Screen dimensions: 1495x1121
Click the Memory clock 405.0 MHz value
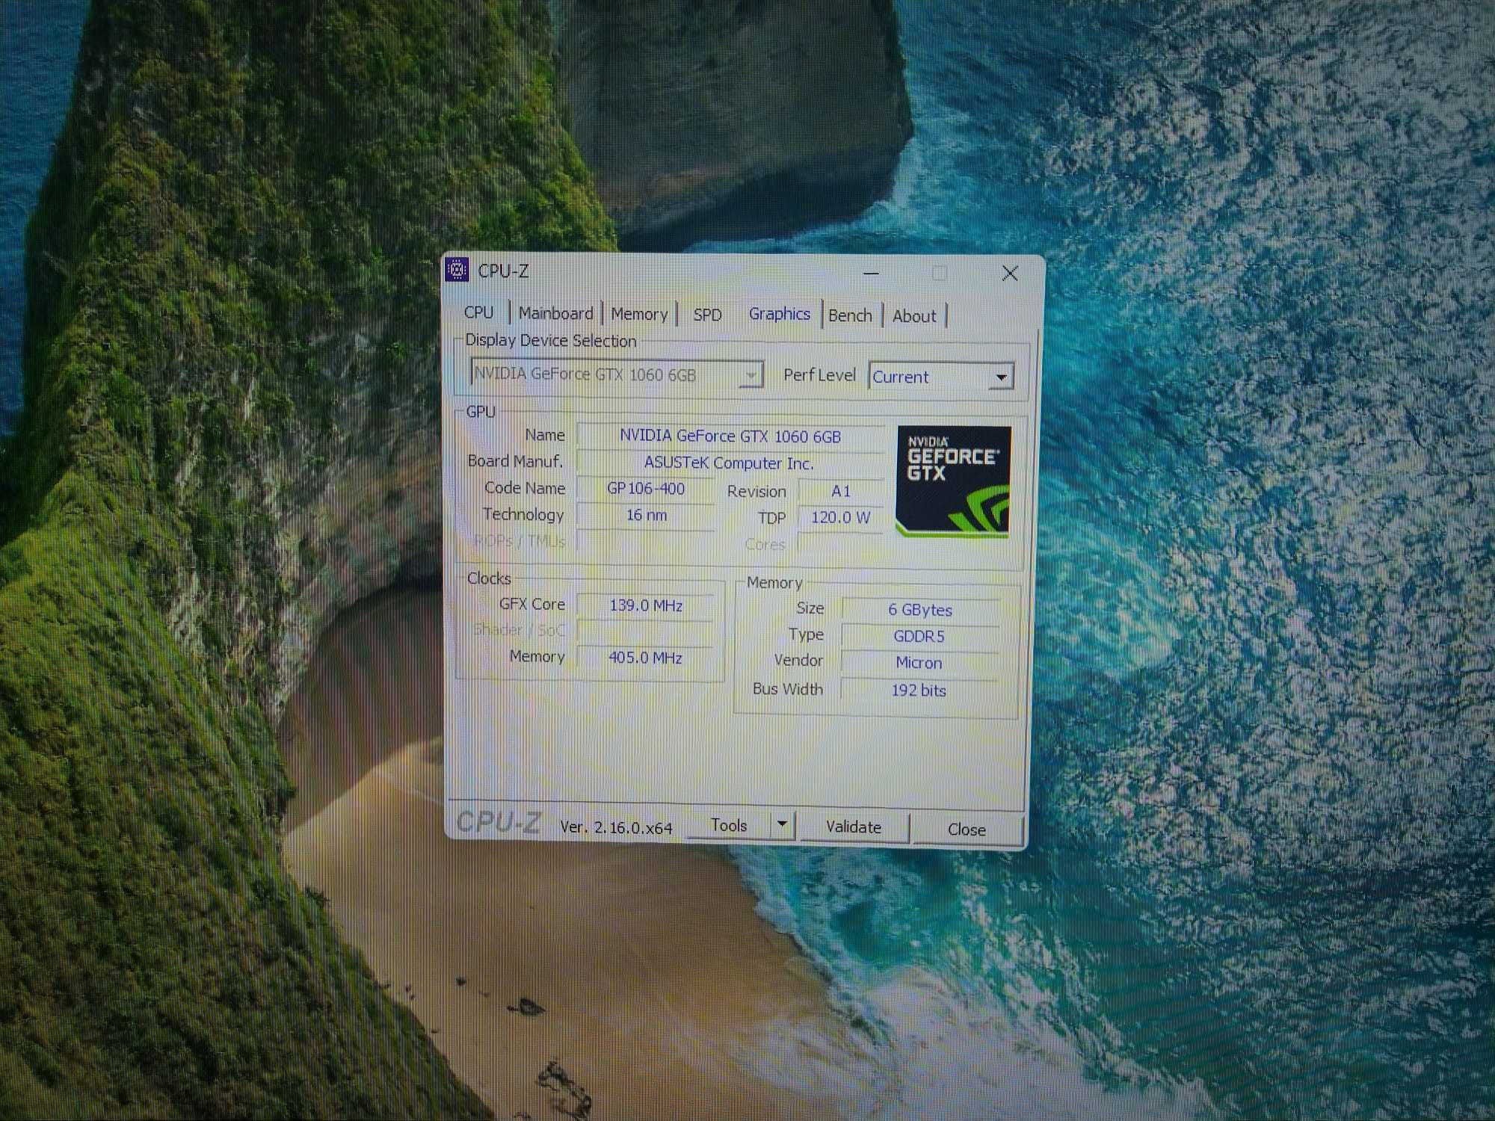646,658
